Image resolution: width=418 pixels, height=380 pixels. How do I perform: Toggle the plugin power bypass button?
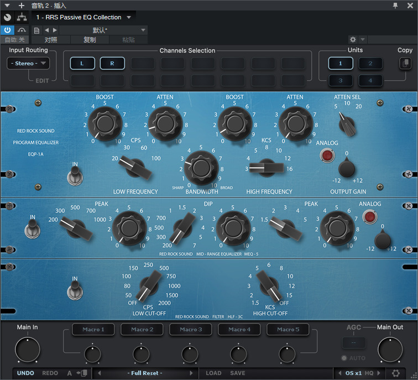point(8,30)
